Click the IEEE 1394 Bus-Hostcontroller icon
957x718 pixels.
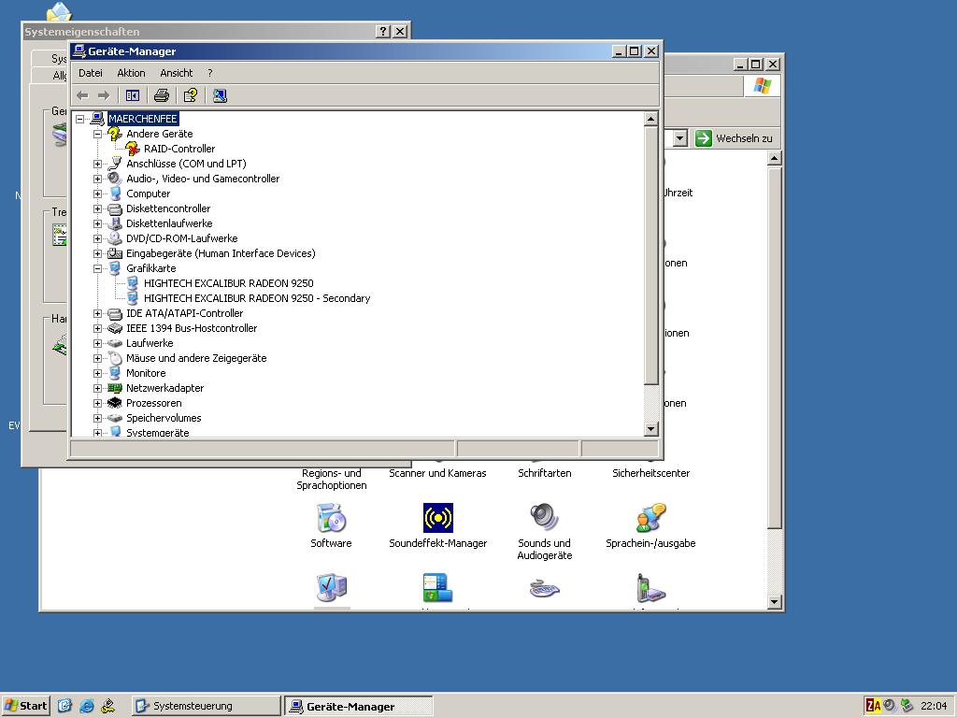tap(115, 328)
